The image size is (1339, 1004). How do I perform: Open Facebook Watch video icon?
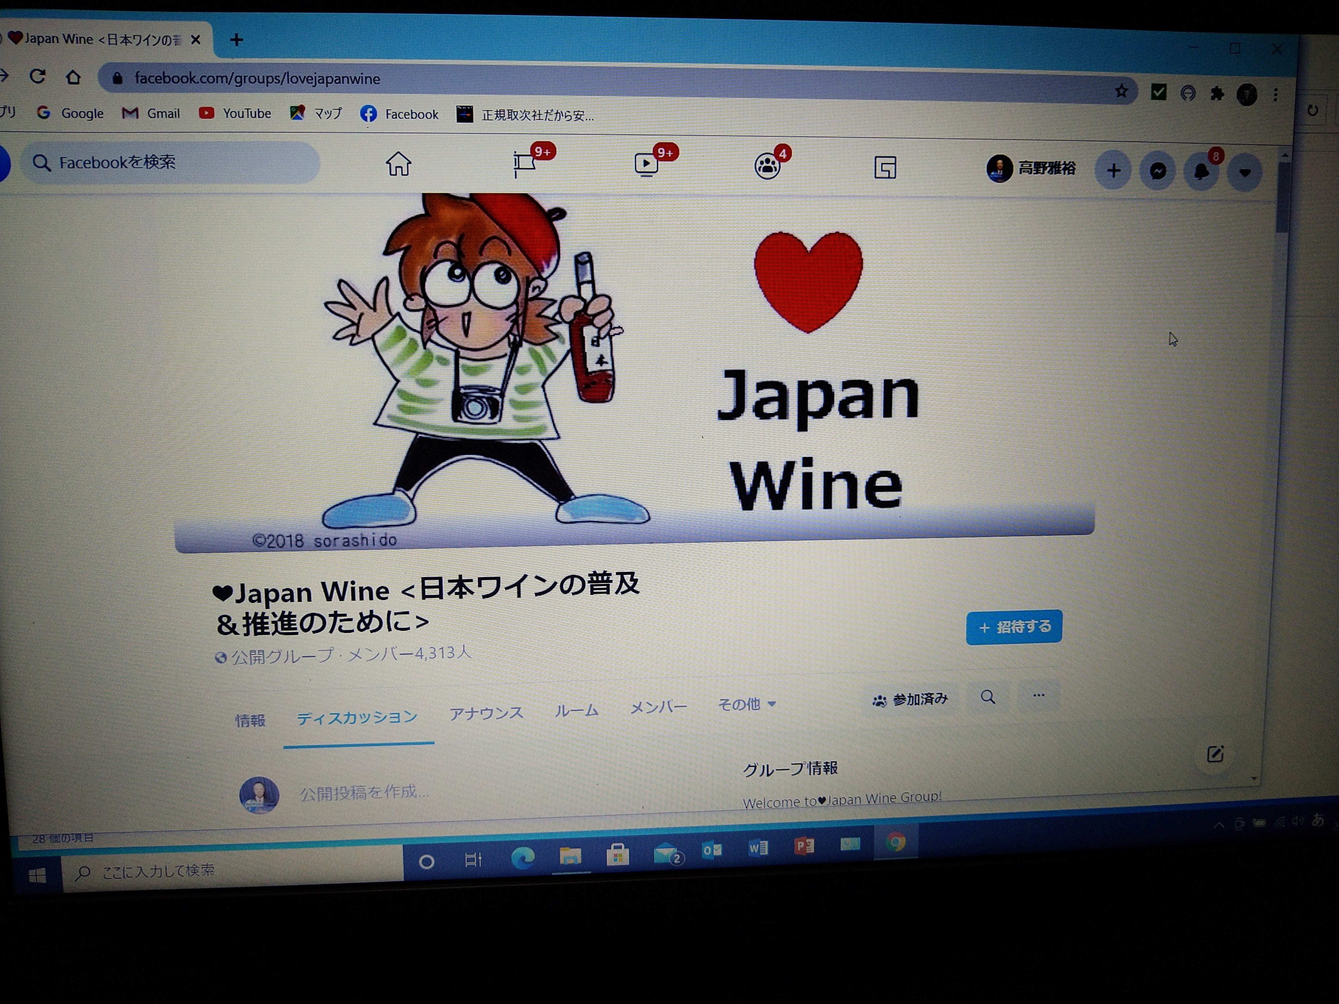[646, 165]
